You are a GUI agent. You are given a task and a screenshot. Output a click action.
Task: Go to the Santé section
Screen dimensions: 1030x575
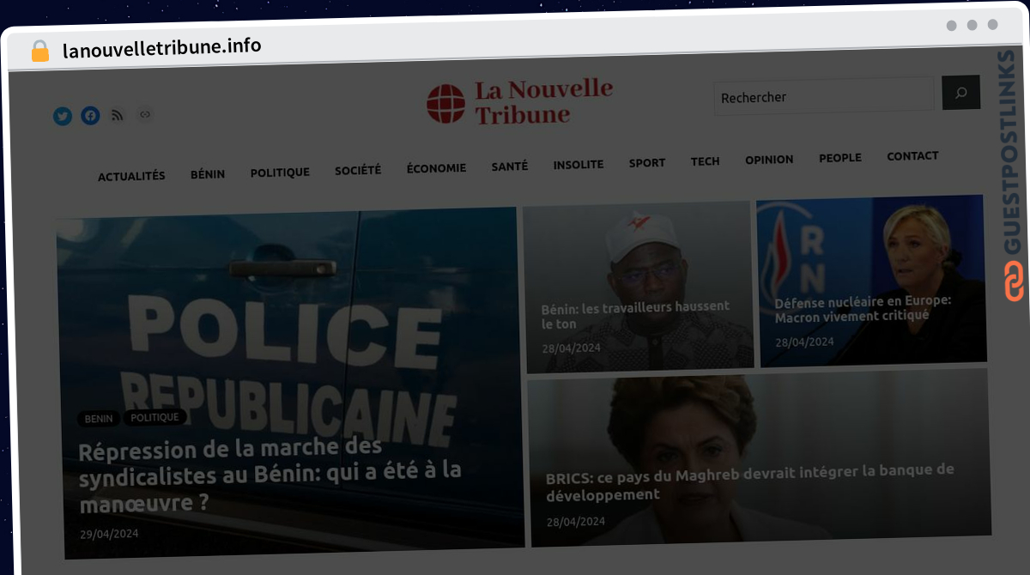coord(510,166)
